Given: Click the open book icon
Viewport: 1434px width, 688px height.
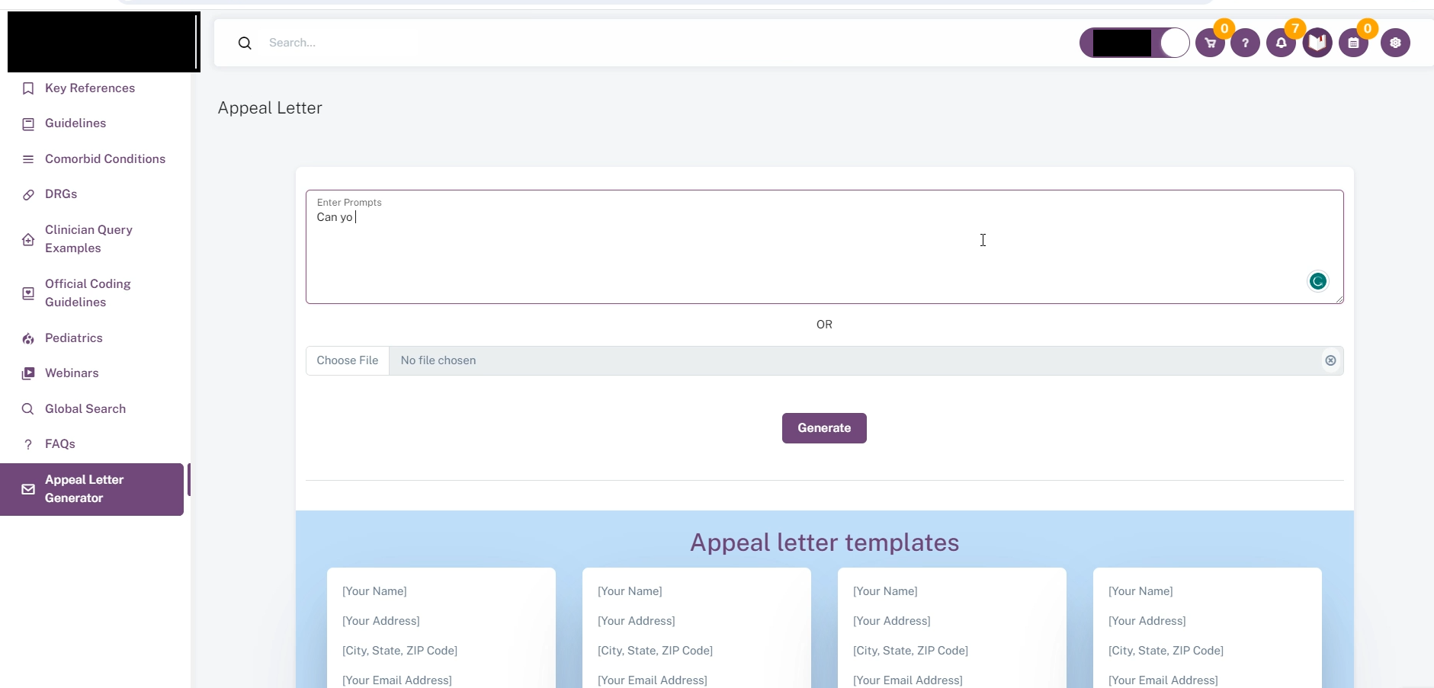Looking at the screenshot, I should click(x=1317, y=43).
